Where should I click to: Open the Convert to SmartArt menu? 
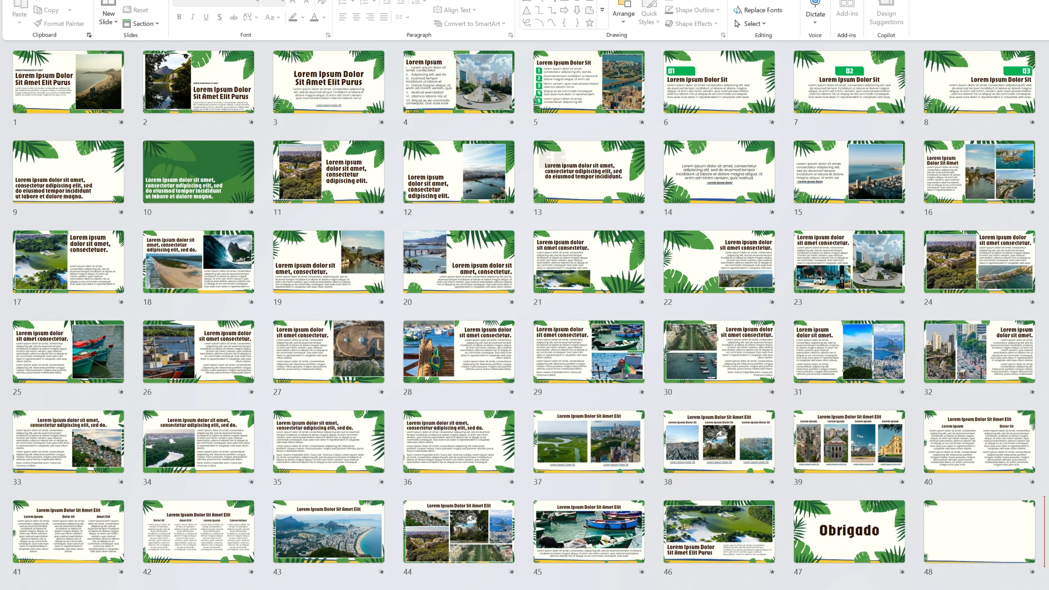pyautogui.click(x=470, y=23)
